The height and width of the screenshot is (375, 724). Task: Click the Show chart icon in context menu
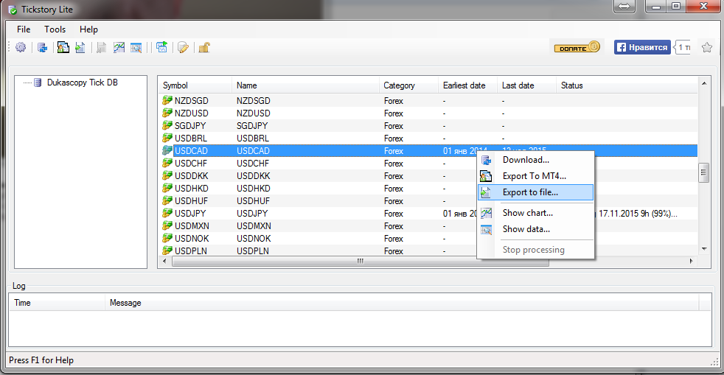(486, 213)
